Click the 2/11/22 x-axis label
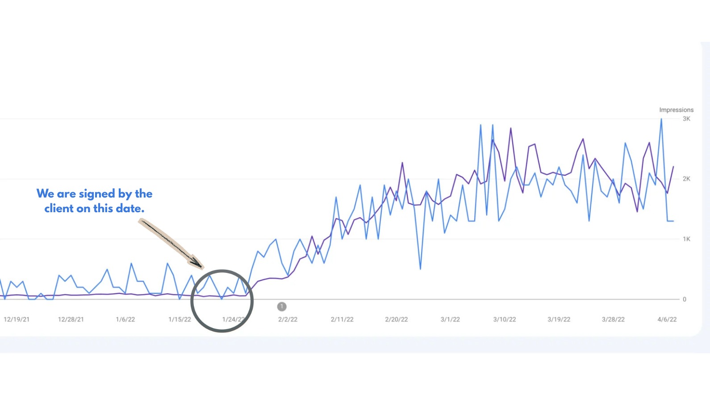Screen dimensions: 710x395 tap(342, 320)
